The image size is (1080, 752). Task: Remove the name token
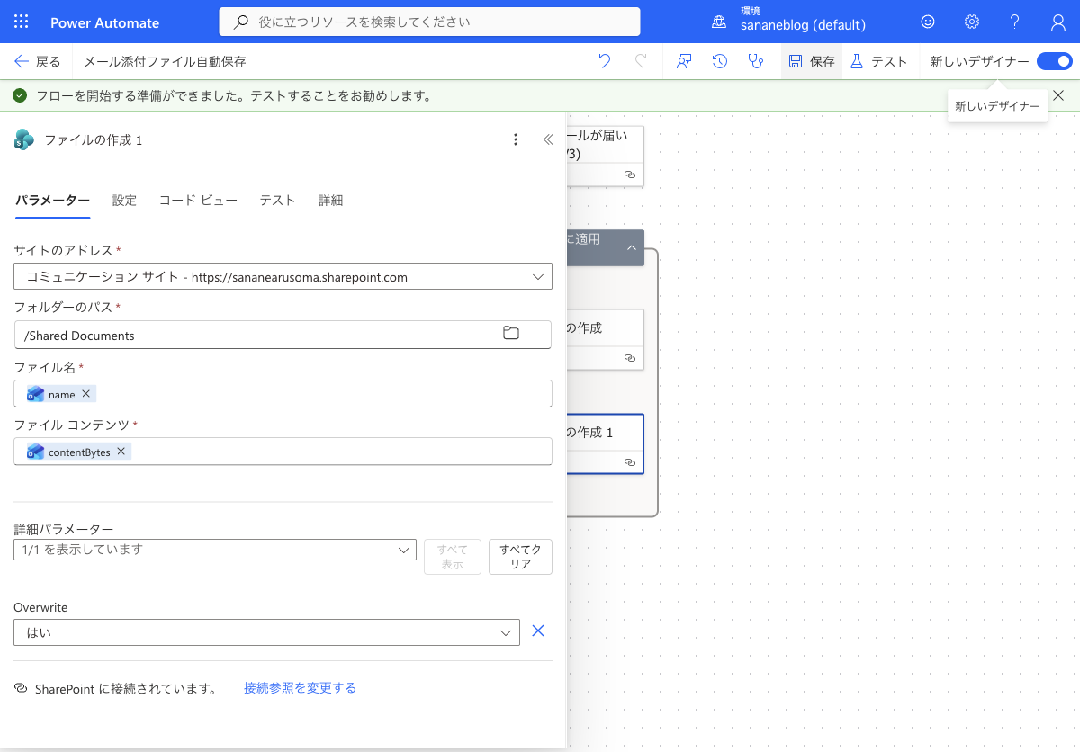[x=86, y=394]
